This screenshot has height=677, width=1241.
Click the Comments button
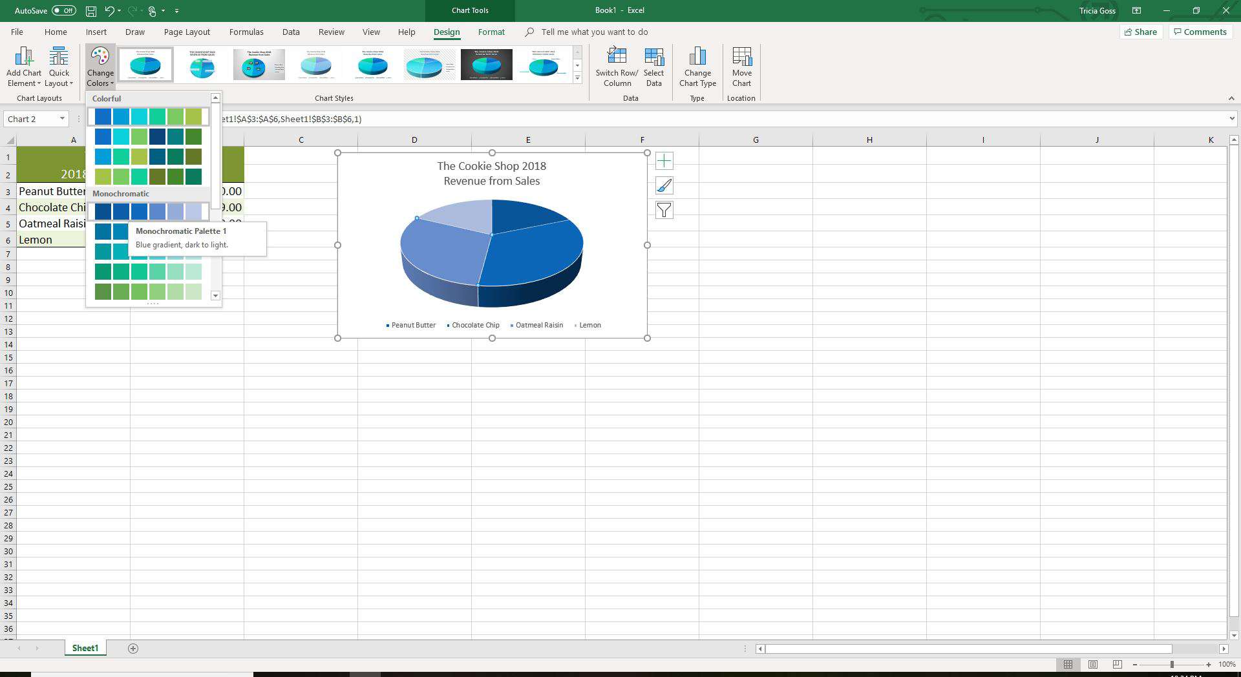[x=1200, y=32]
